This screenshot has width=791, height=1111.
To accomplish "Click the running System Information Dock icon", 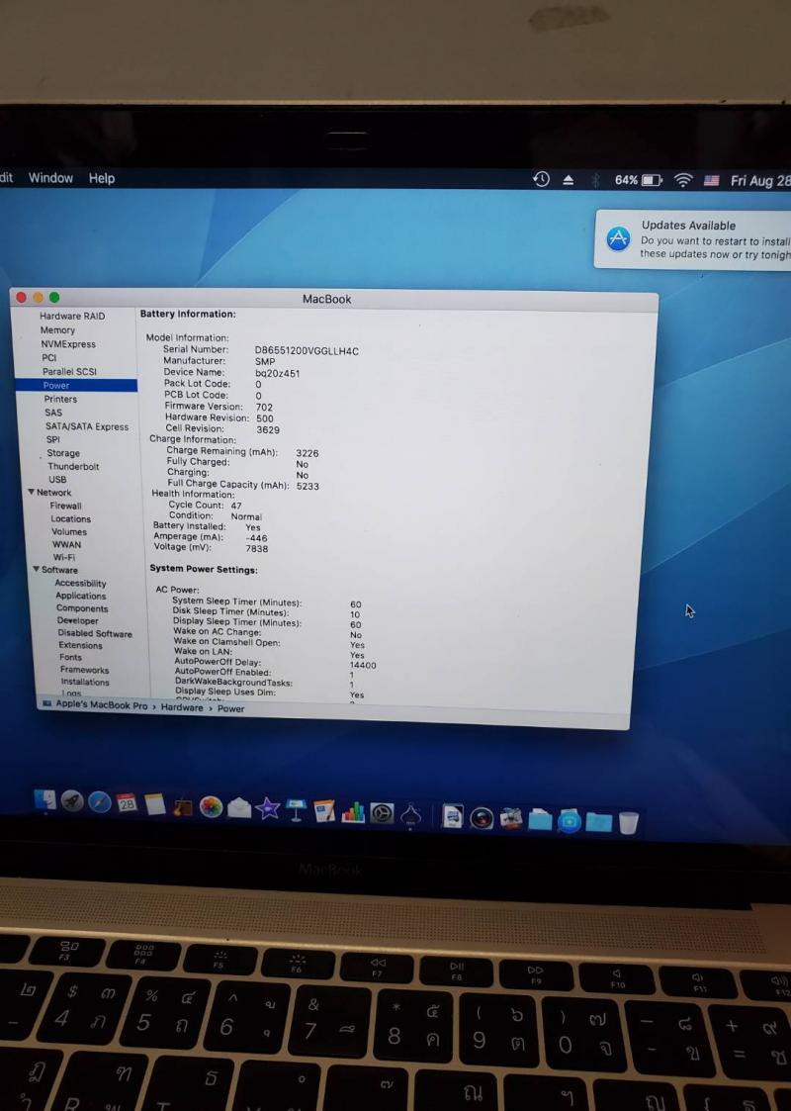I will (410, 815).
